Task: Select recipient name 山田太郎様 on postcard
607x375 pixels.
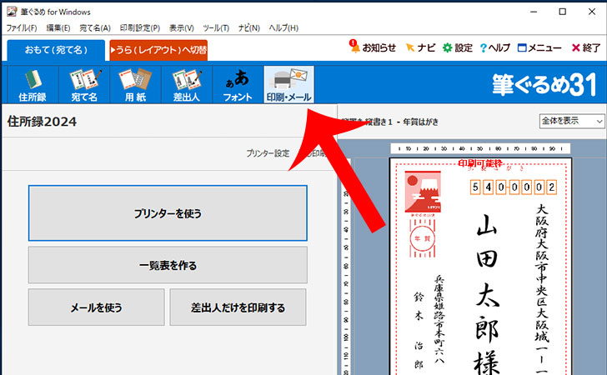Action: point(487,294)
